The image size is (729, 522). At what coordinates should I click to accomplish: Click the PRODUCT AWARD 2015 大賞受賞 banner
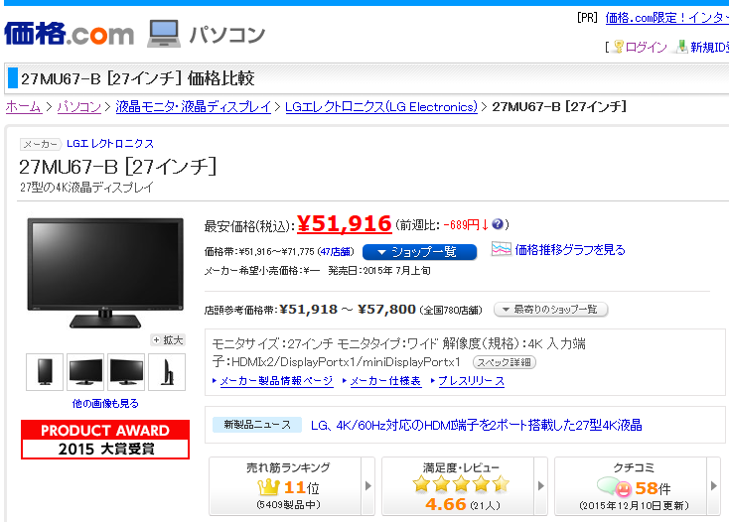tap(105, 440)
